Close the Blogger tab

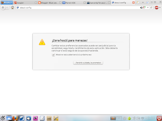[x=60, y=3]
